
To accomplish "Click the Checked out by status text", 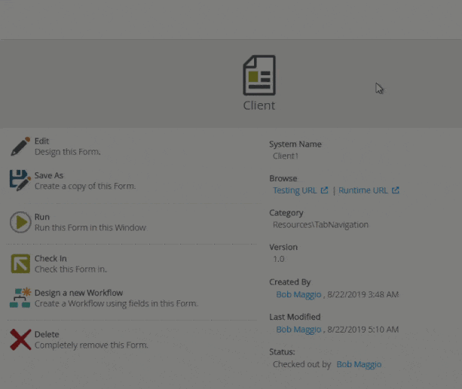I will click(x=302, y=365).
